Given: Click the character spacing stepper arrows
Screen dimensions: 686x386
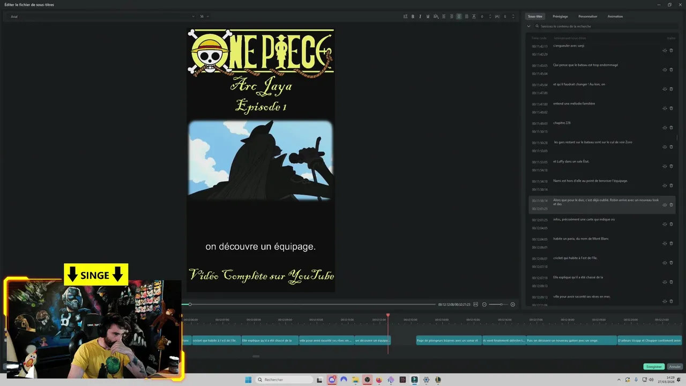Looking at the screenshot, I should click(x=490, y=17).
